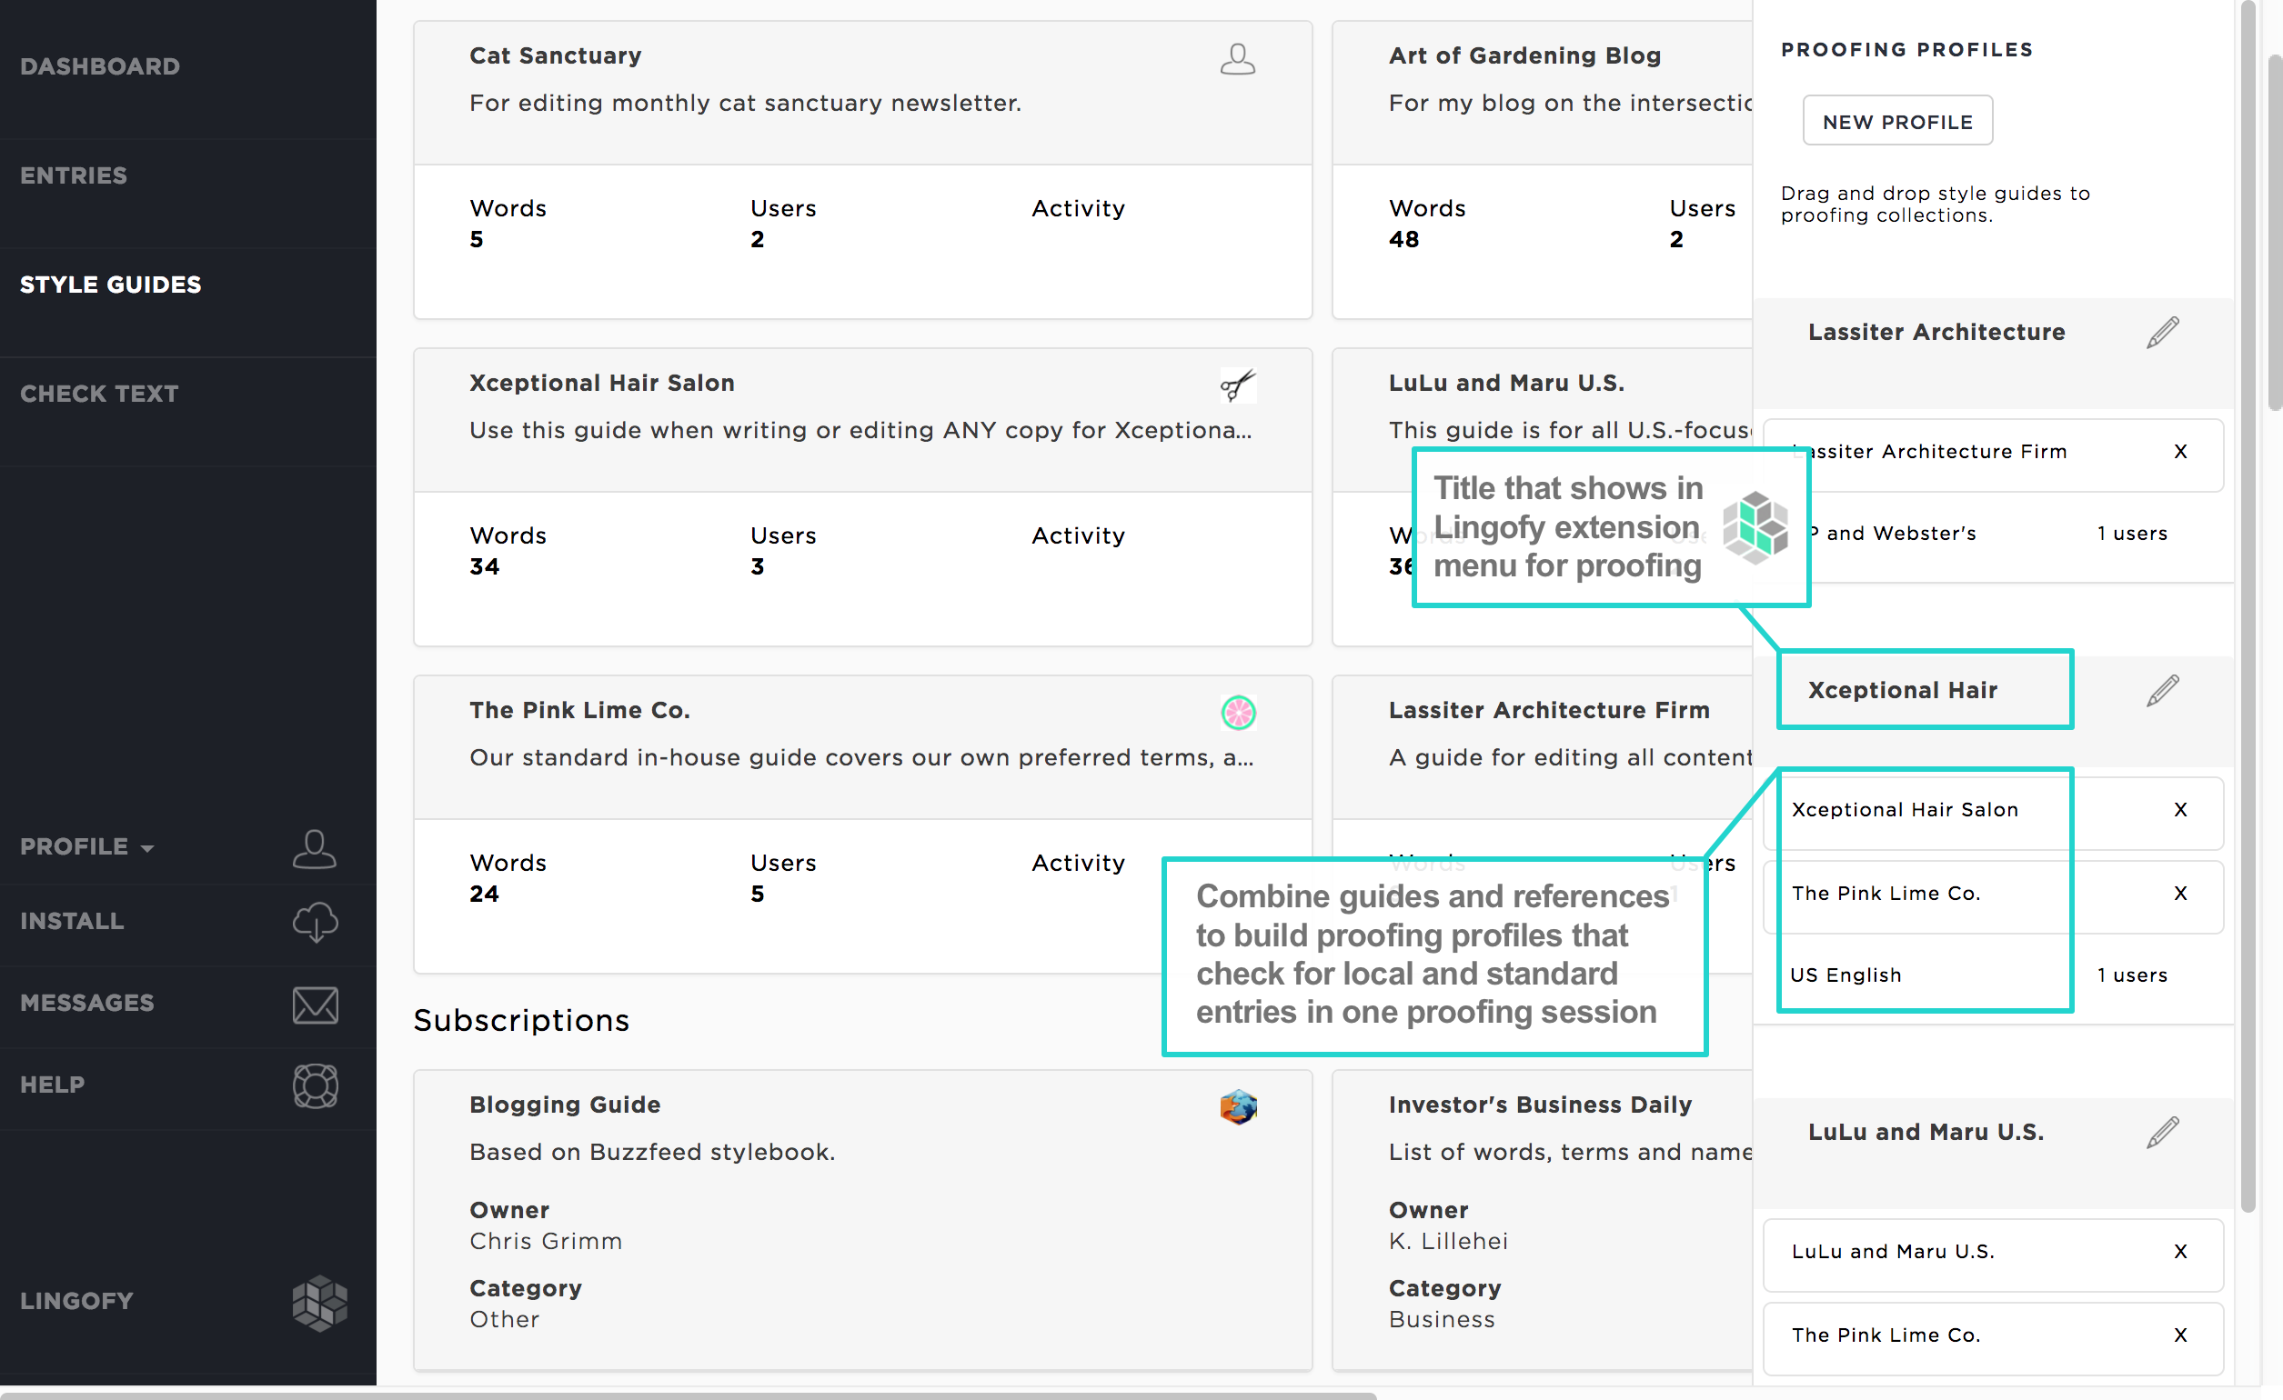The width and height of the screenshot is (2283, 1400).
Task: Open LuLu and Maru U.S. guide card
Action: [x=1505, y=384]
